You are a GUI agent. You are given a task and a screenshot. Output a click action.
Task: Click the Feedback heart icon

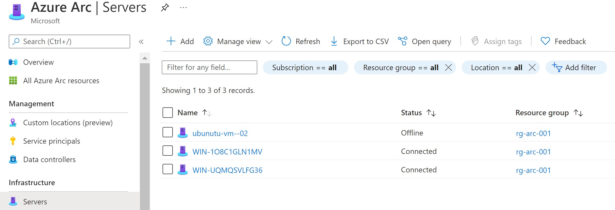(x=545, y=41)
